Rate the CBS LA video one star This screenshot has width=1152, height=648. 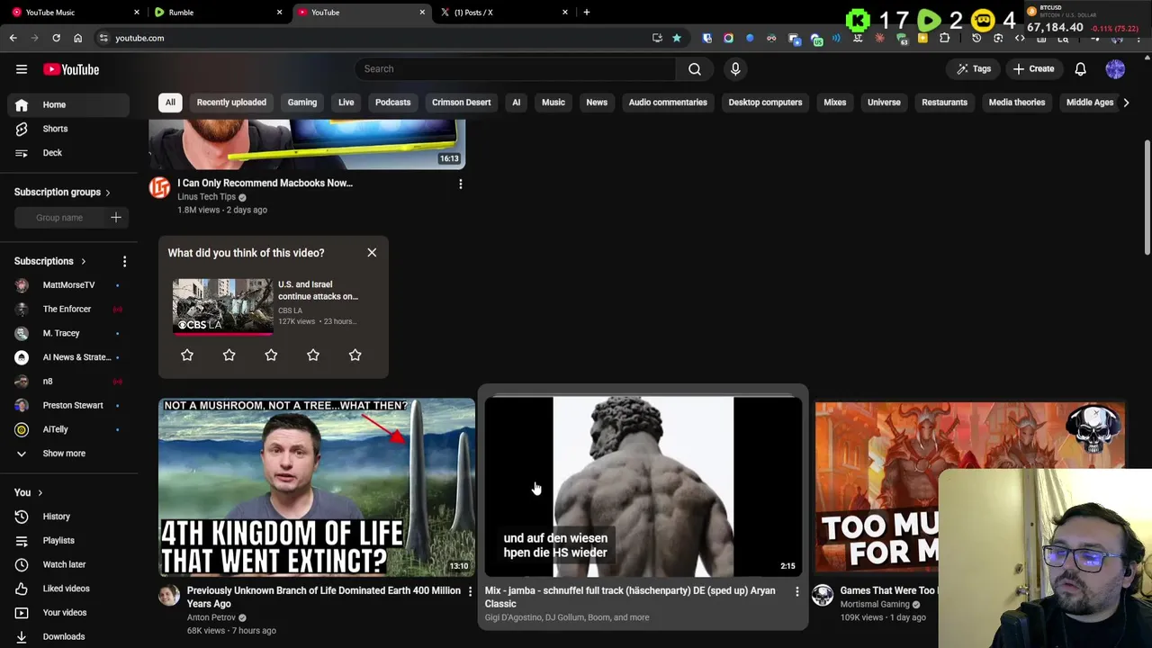(187, 355)
